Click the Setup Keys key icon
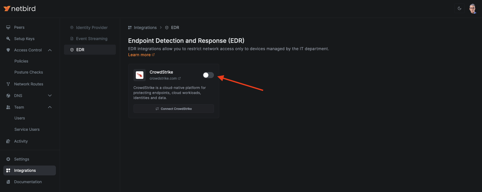This screenshot has height=192, width=482. point(8,39)
